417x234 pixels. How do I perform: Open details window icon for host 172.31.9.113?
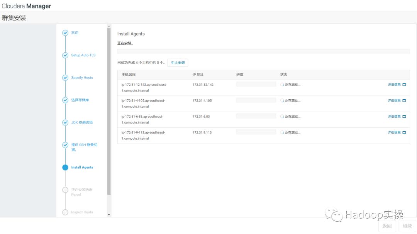click(404, 132)
